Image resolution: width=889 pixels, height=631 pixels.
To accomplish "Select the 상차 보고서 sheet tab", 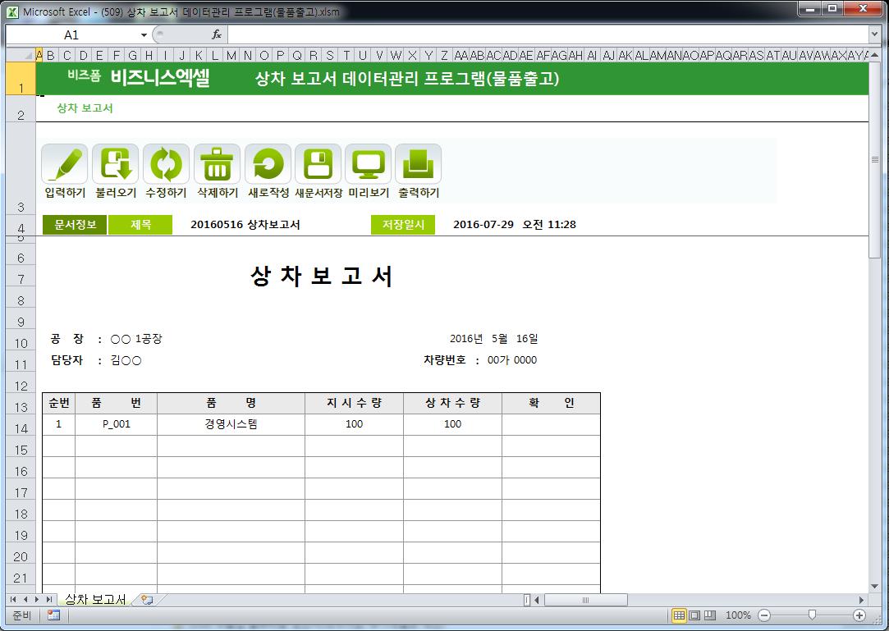I will (x=94, y=600).
